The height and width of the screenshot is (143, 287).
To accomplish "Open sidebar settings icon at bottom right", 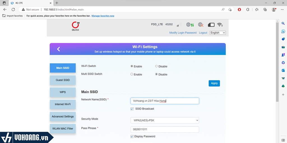I will [283, 140].
